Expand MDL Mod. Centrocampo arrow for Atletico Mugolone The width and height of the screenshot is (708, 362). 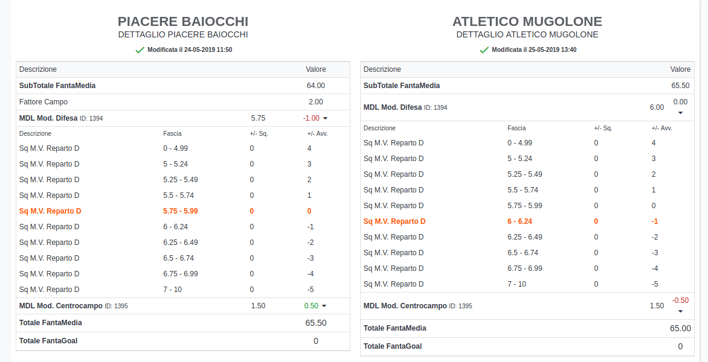tap(680, 311)
